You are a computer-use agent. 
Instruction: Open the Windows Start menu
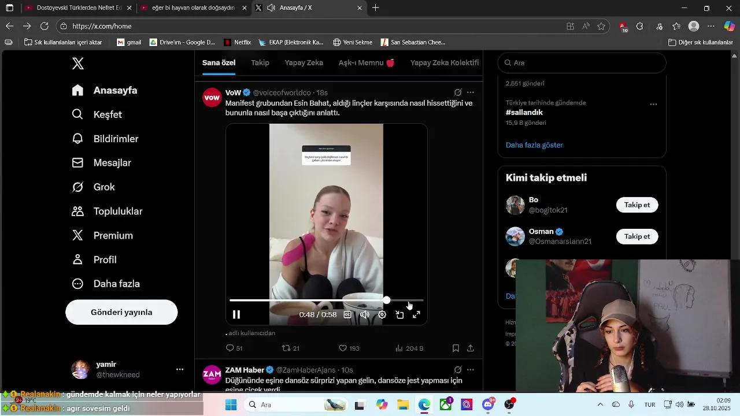tap(231, 404)
